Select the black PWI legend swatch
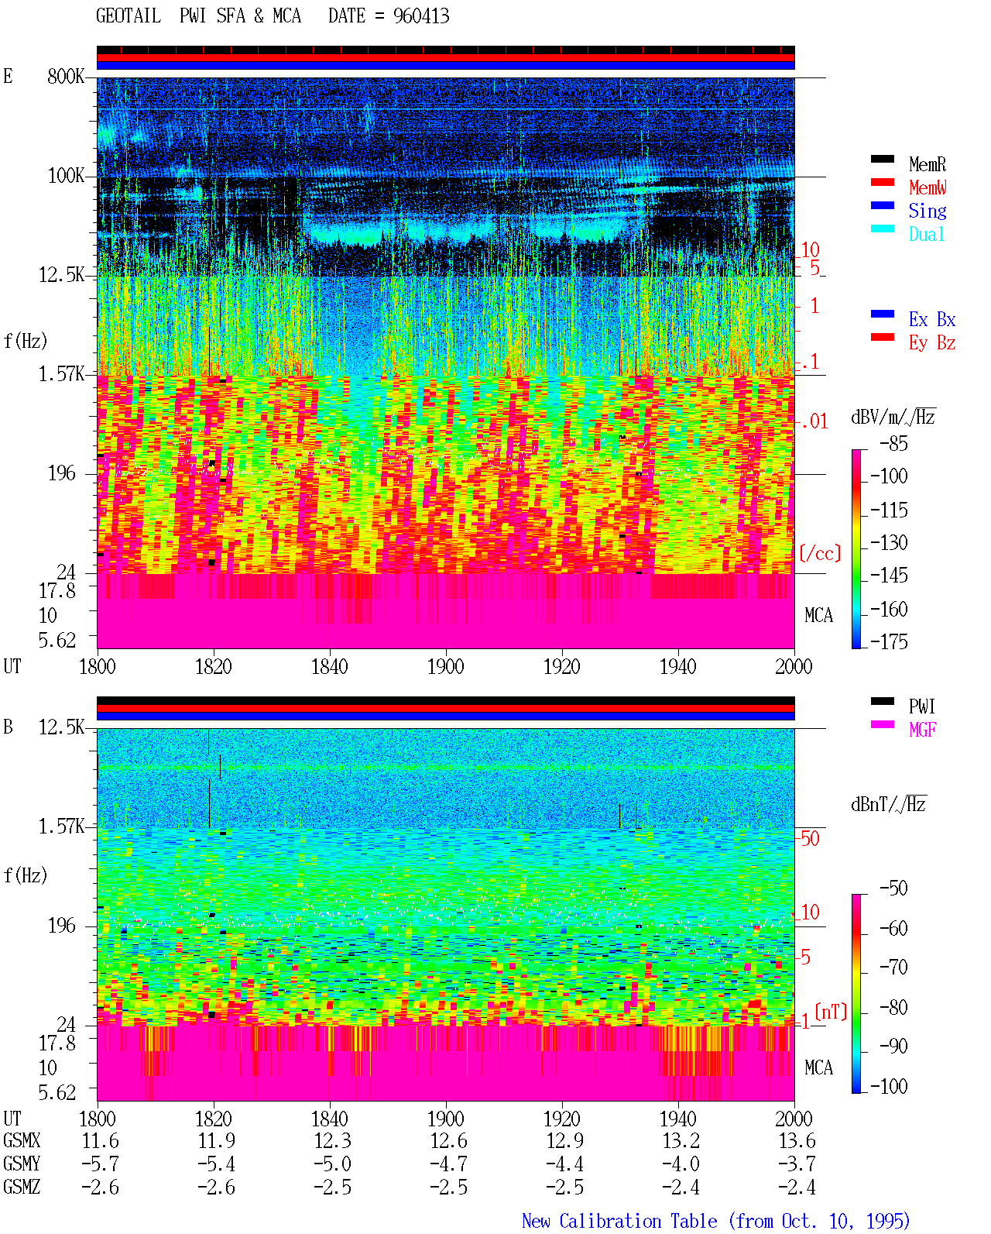Screen dimensions: 991x1234 (x=882, y=701)
